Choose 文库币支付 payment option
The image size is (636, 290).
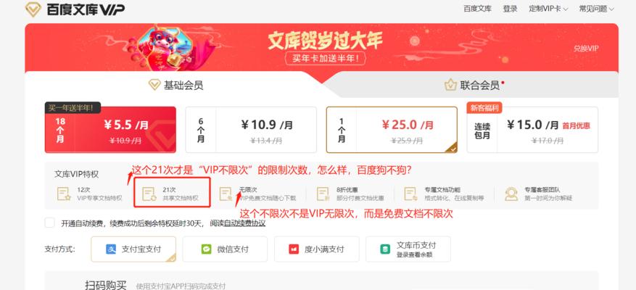[408, 249]
